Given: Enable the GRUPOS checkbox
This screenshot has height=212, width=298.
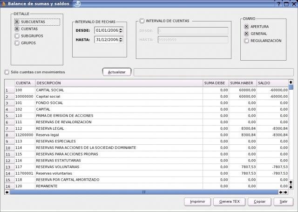Looking at the screenshot, I should point(17,43).
